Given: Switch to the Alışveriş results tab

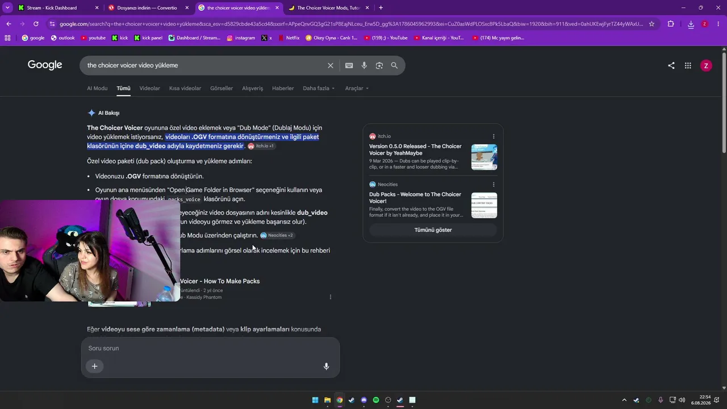Looking at the screenshot, I should pos(253,89).
